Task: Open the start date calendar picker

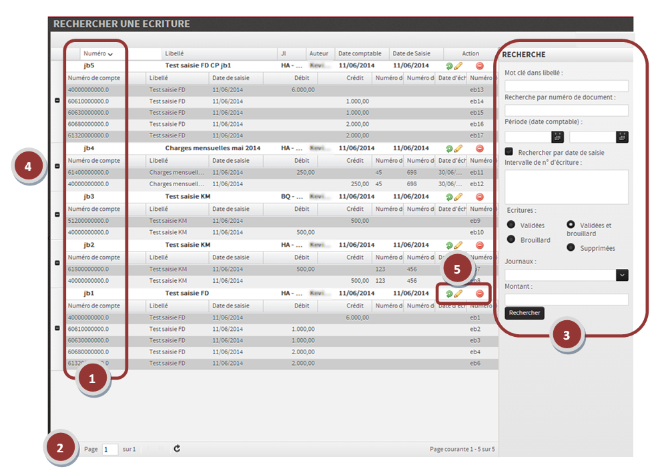Action: (x=558, y=137)
